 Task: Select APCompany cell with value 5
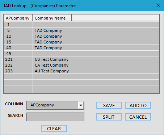[18, 30]
